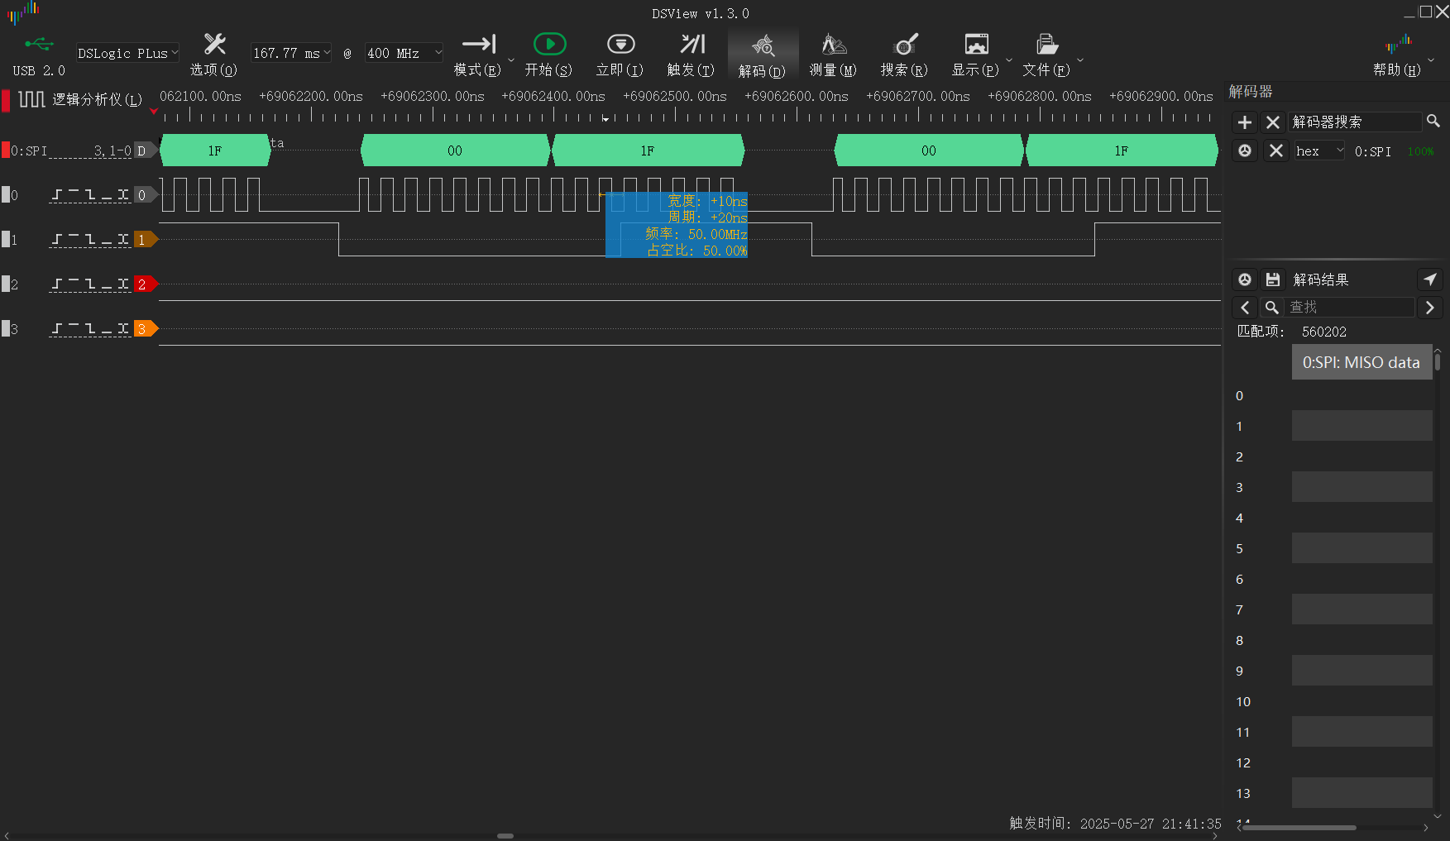Open the Options (选项) tool icon
The width and height of the screenshot is (1450, 841).
tap(214, 44)
